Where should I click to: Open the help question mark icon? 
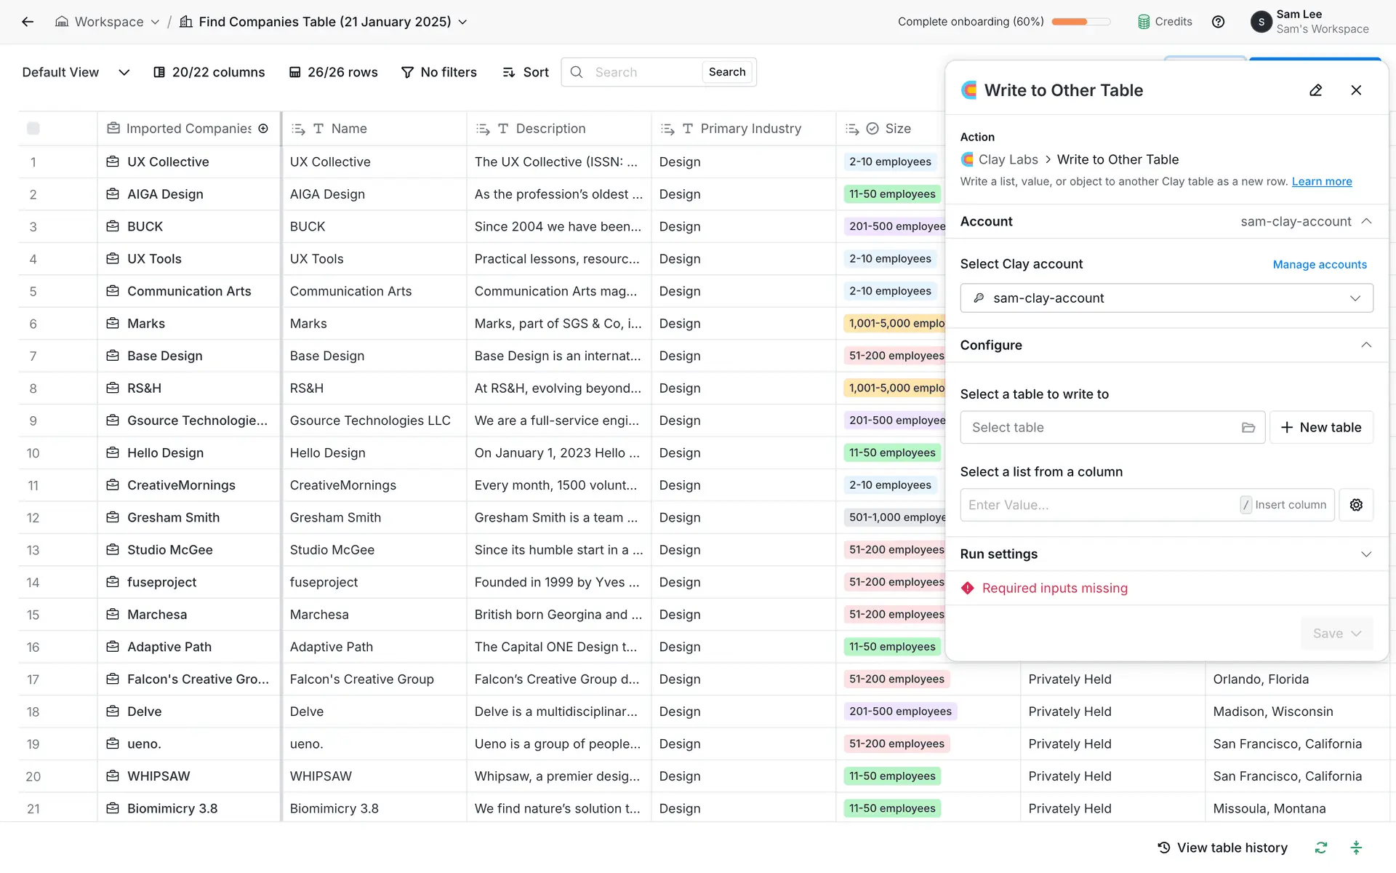[x=1218, y=22]
